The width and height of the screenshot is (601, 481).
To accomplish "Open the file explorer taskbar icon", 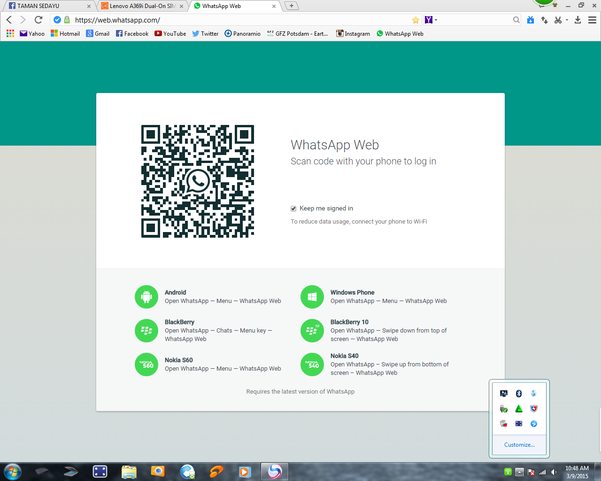I will (x=129, y=472).
